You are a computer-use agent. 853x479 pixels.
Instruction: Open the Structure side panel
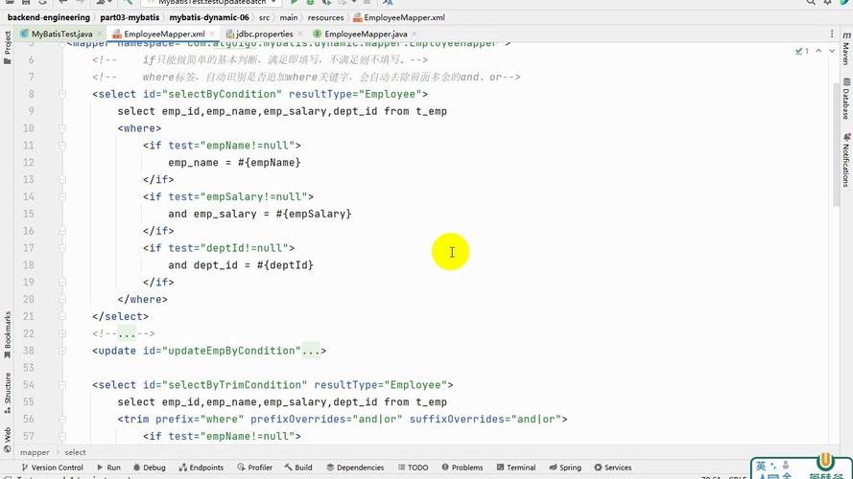tap(7, 393)
